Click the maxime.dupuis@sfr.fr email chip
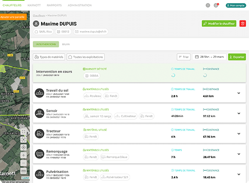 (91, 32)
